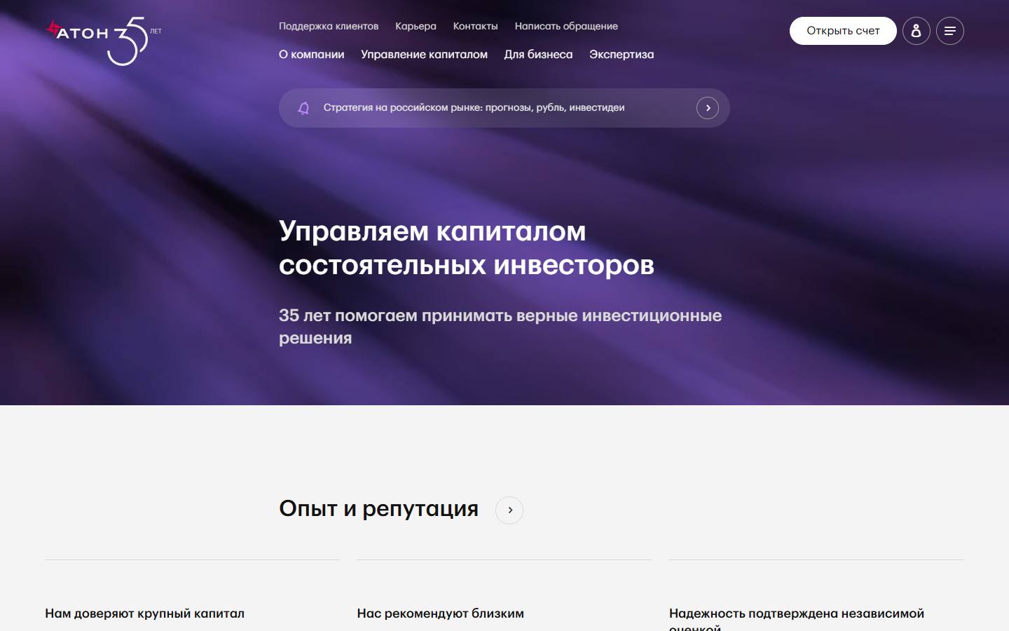Click the Опыт и репутация heading

tap(378, 508)
